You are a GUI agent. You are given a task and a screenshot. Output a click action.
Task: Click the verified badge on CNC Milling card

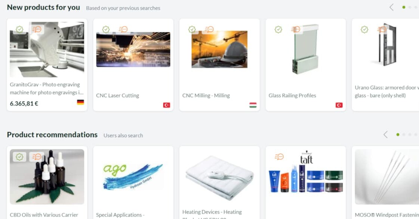tap(192, 29)
